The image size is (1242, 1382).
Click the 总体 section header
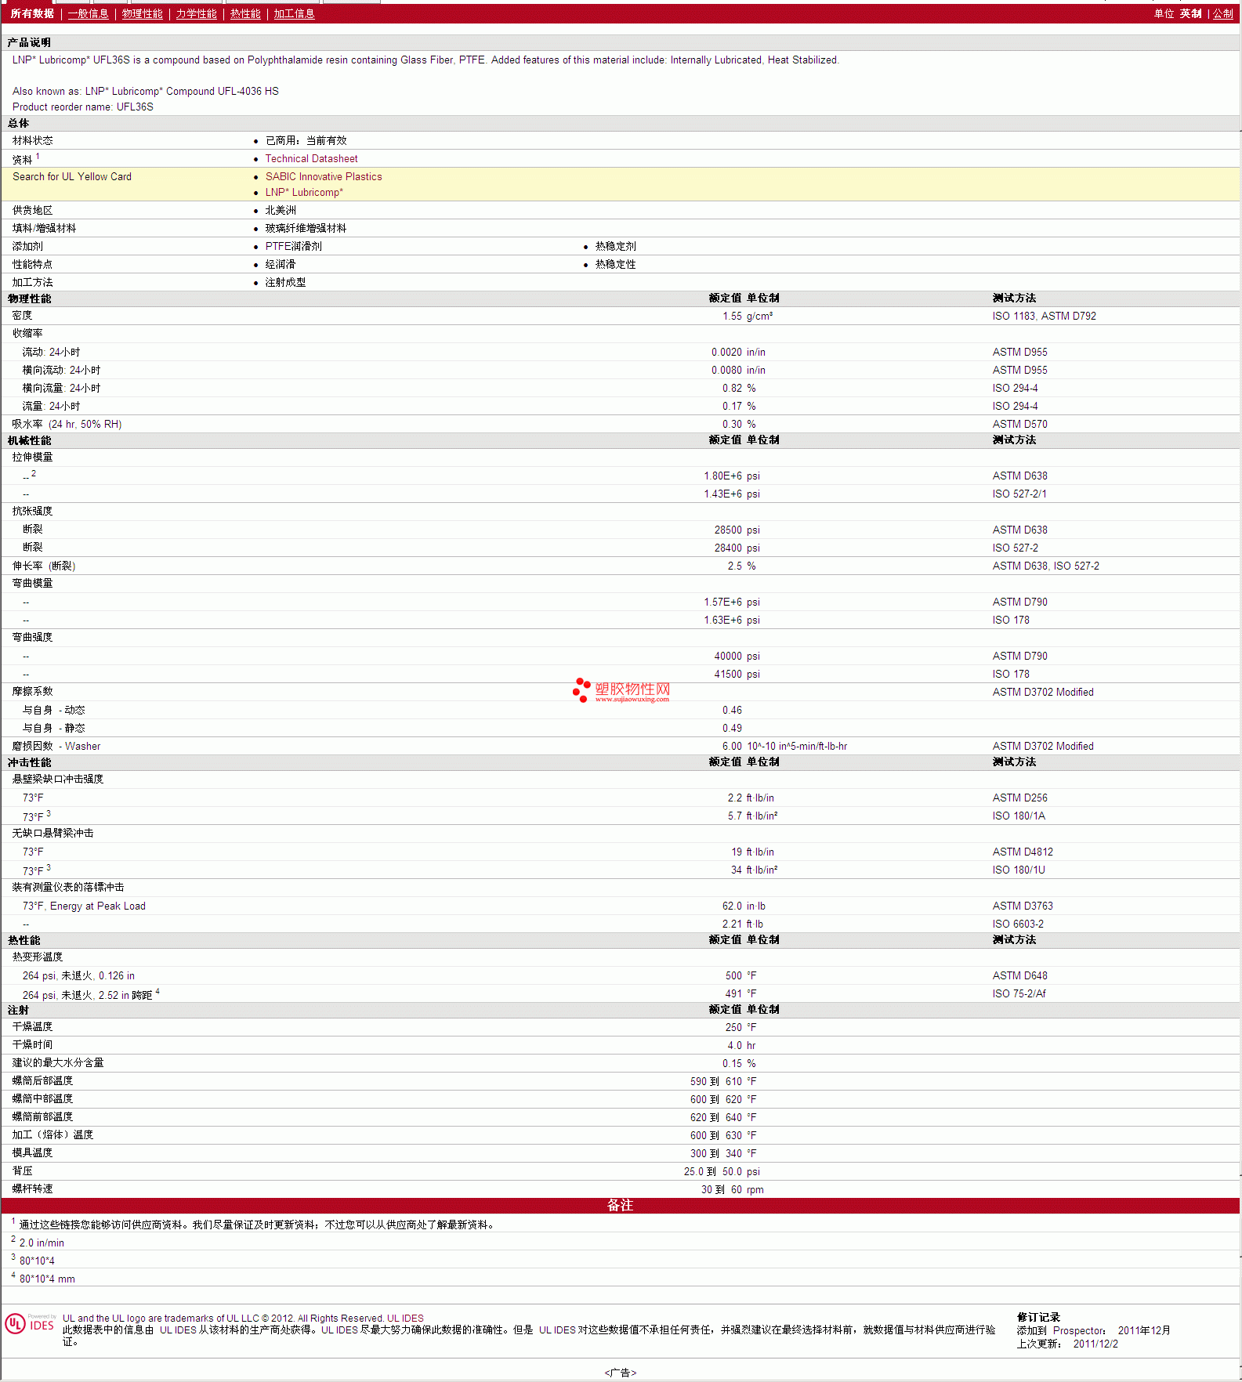(x=18, y=124)
